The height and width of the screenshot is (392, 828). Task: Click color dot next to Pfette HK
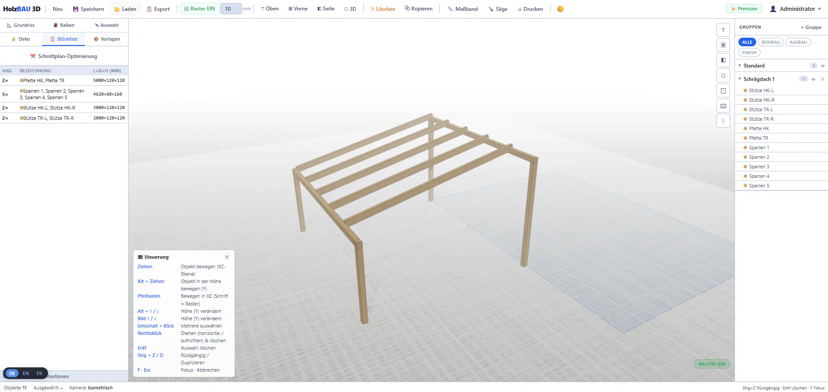tap(745, 129)
